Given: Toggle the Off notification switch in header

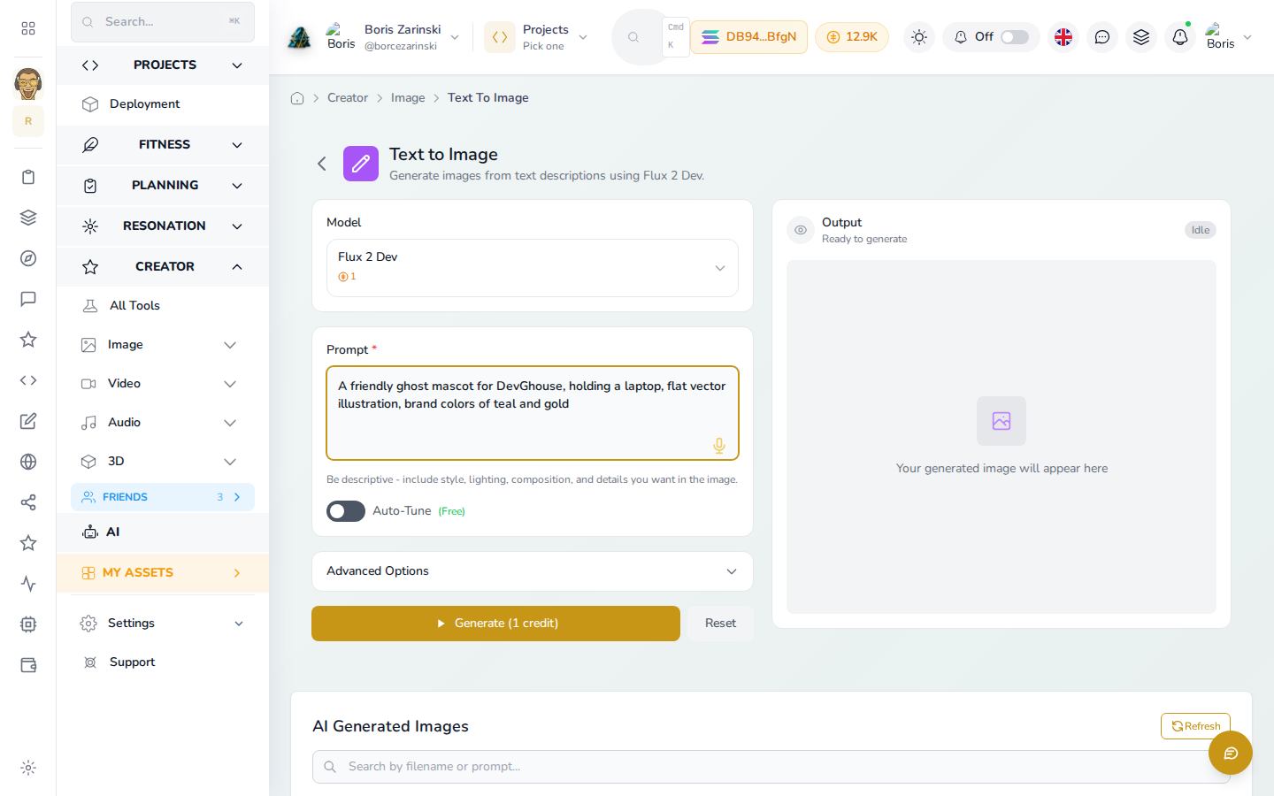Looking at the screenshot, I should point(1015,37).
